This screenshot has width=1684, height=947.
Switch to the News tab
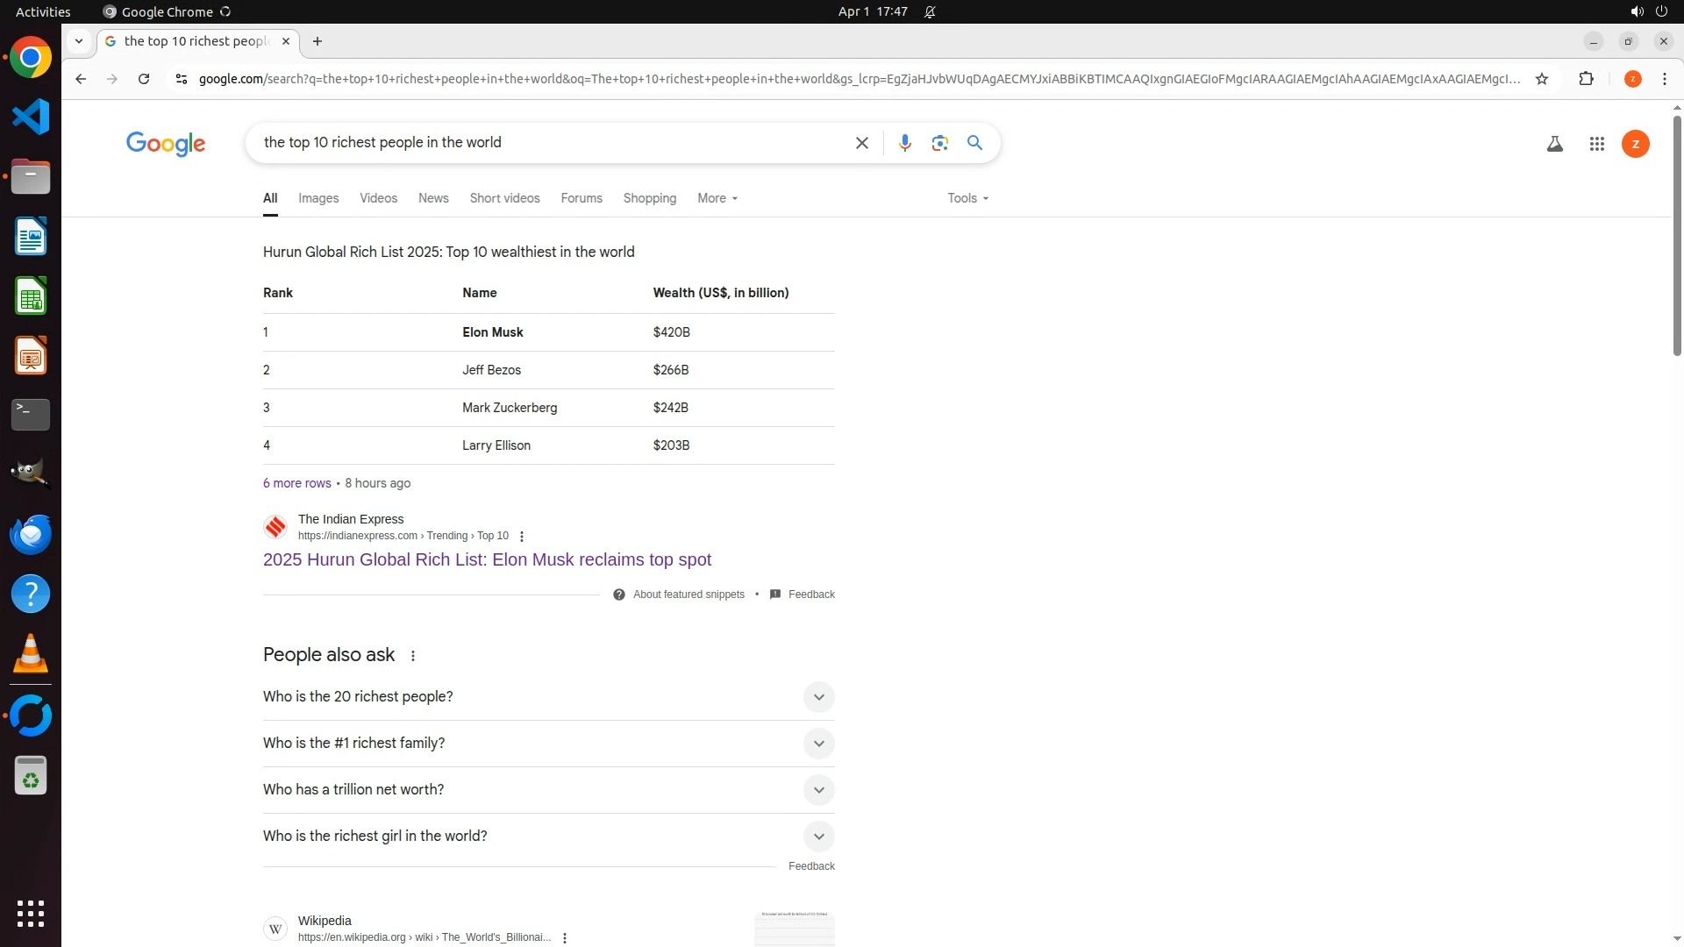click(x=433, y=198)
